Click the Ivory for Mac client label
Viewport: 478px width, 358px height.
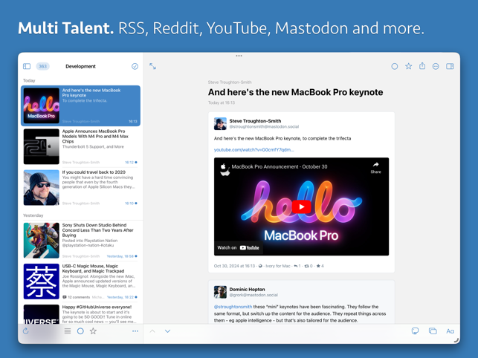pos(278,266)
